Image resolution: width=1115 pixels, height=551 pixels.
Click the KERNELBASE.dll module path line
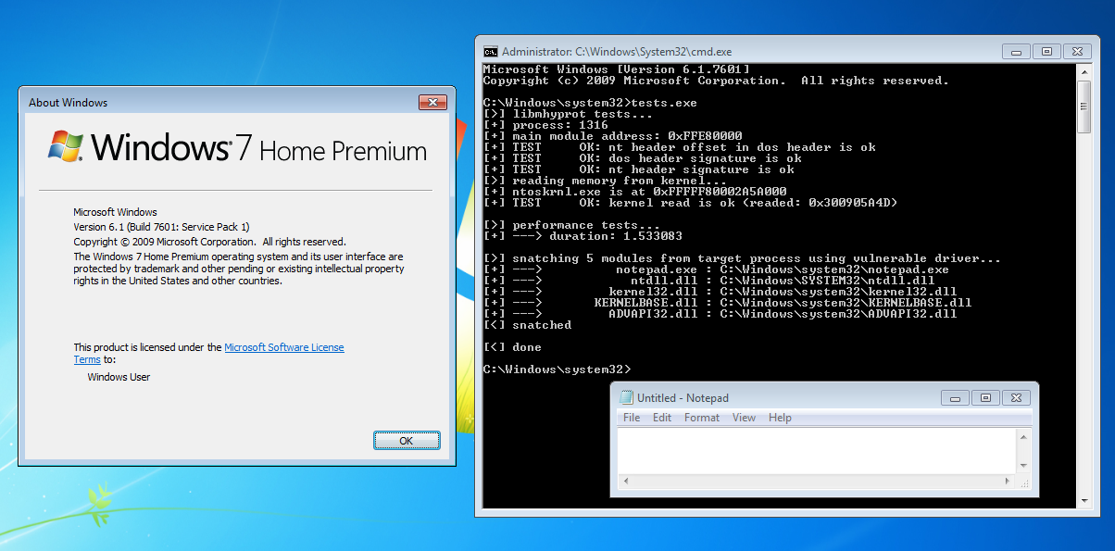click(727, 303)
